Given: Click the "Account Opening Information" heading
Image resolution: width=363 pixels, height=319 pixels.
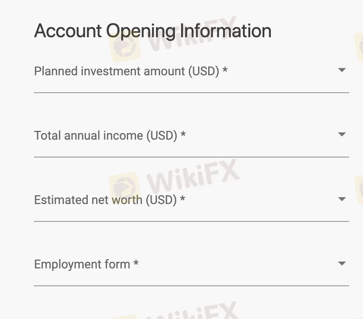Looking at the screenshot, I should [153, 31].
